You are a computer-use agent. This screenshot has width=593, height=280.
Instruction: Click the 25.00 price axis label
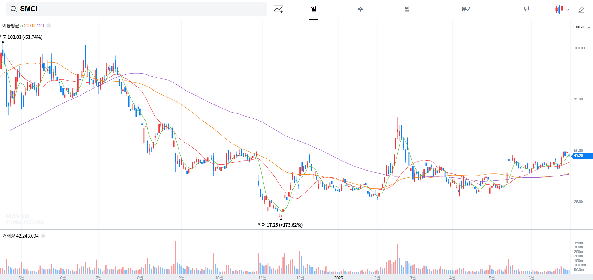coord(578,202)
